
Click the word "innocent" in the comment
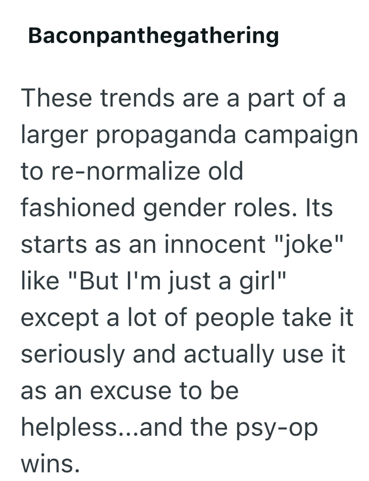click(215, 245)
